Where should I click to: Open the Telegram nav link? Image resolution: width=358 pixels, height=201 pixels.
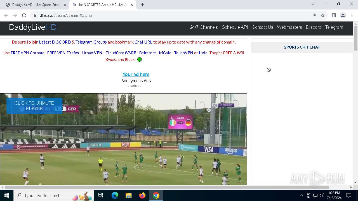(x=334, y=27)
